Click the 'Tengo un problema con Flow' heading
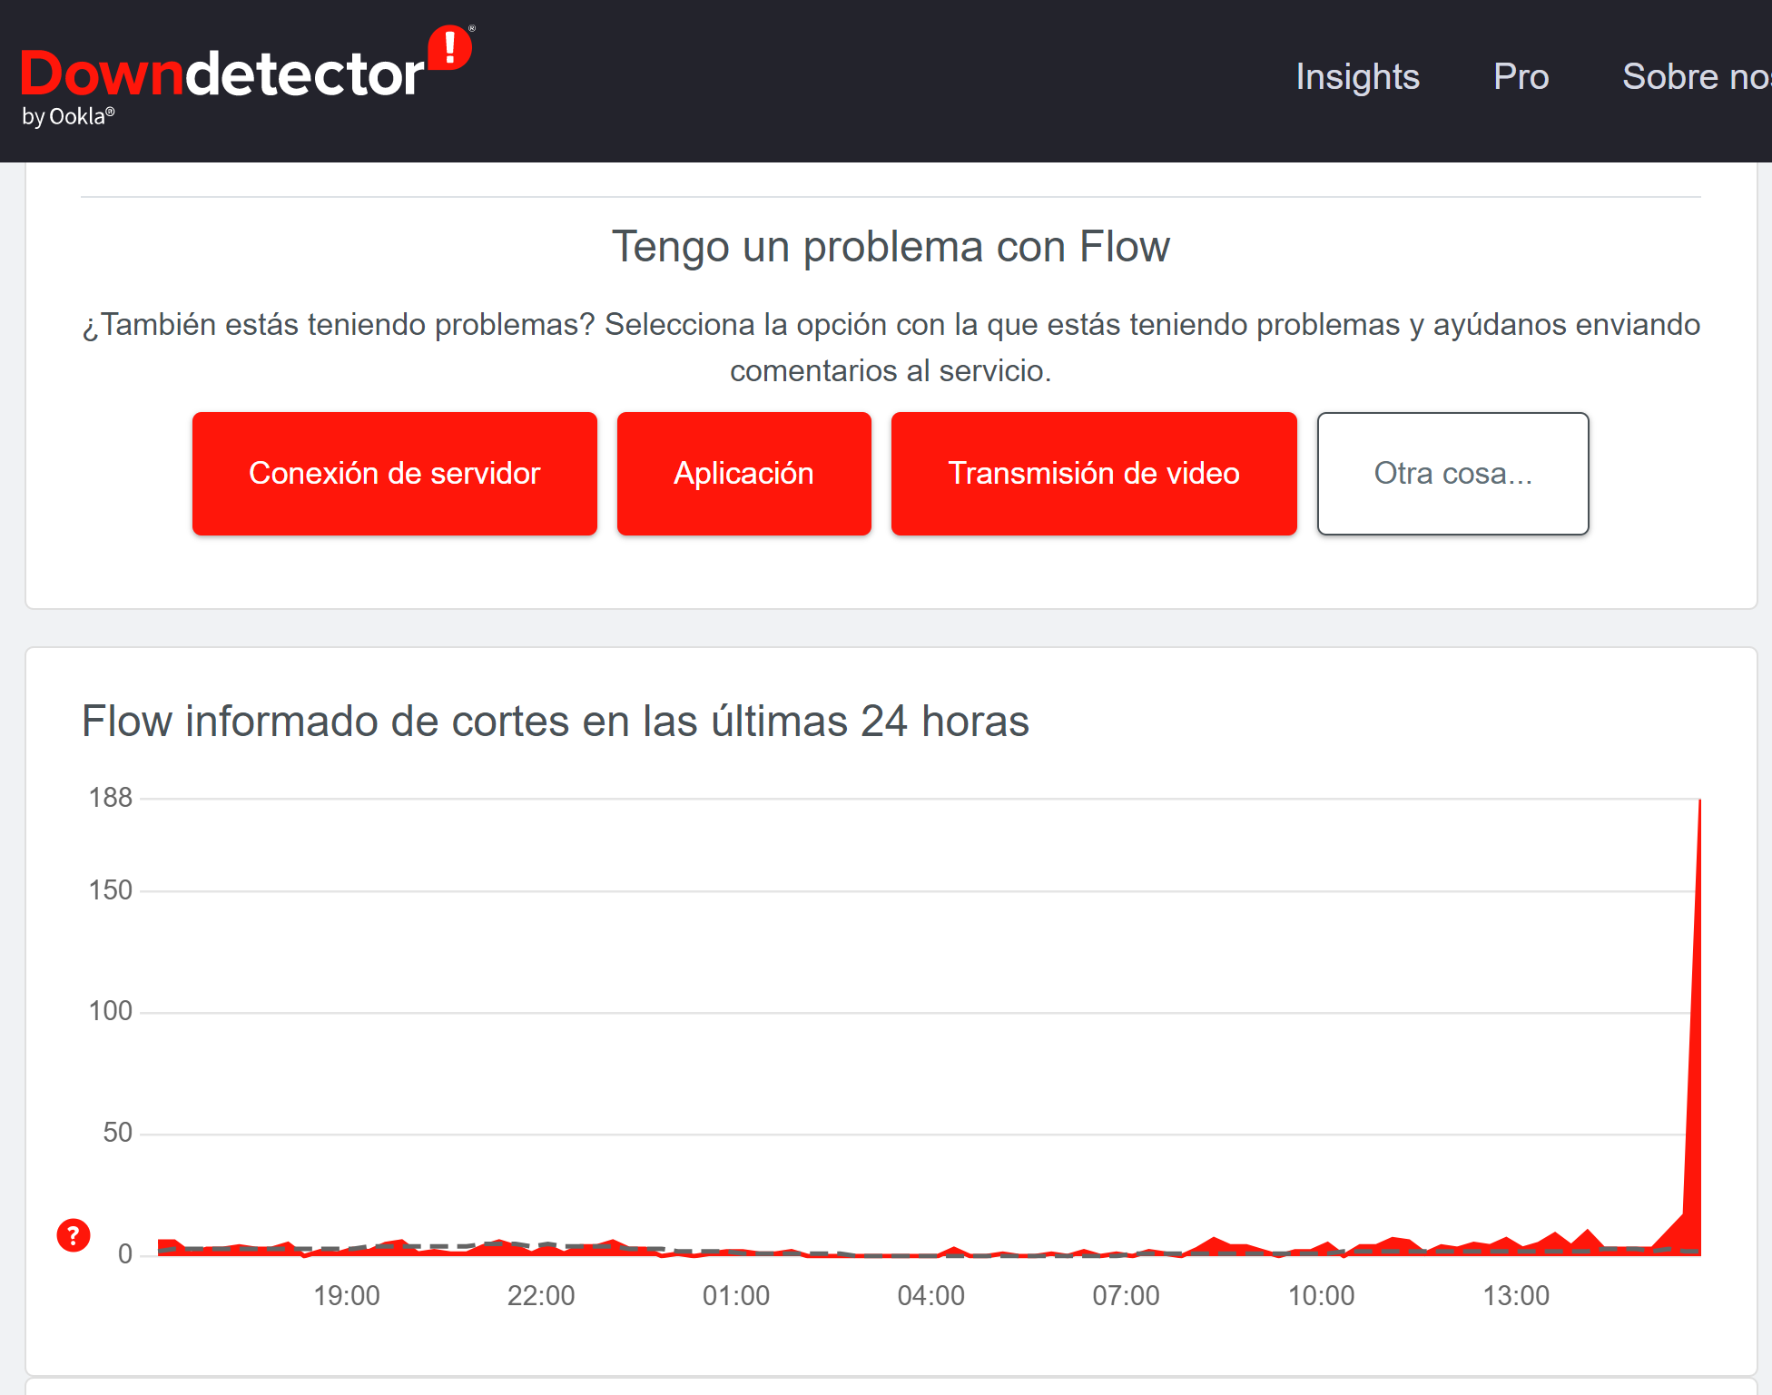The image size is (1772, 1395). point(891,247)
